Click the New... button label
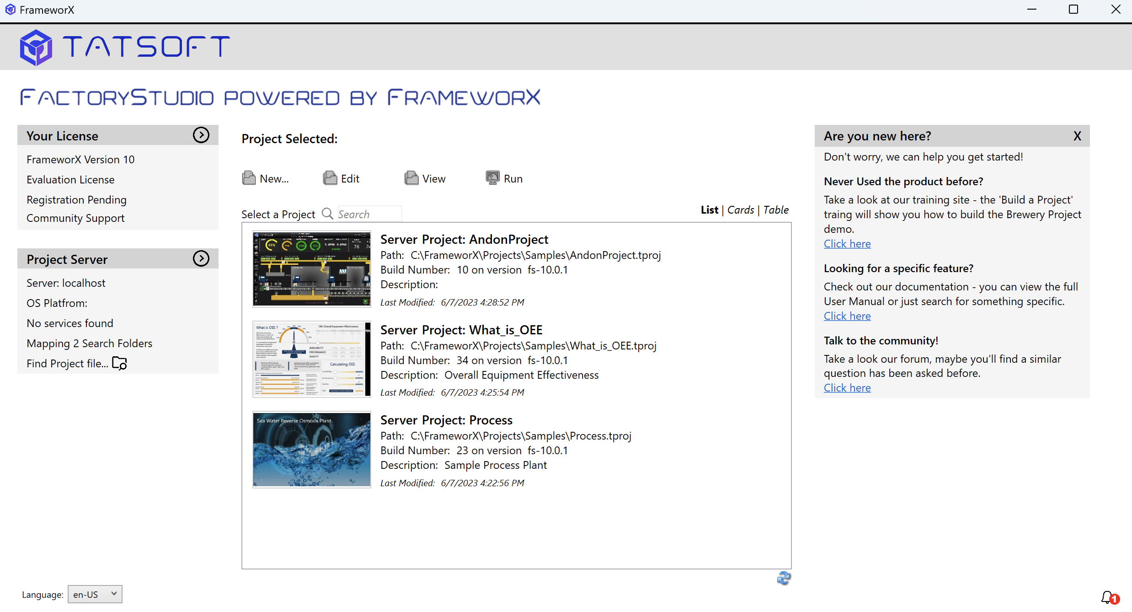1132x612 pixels. 274,179
